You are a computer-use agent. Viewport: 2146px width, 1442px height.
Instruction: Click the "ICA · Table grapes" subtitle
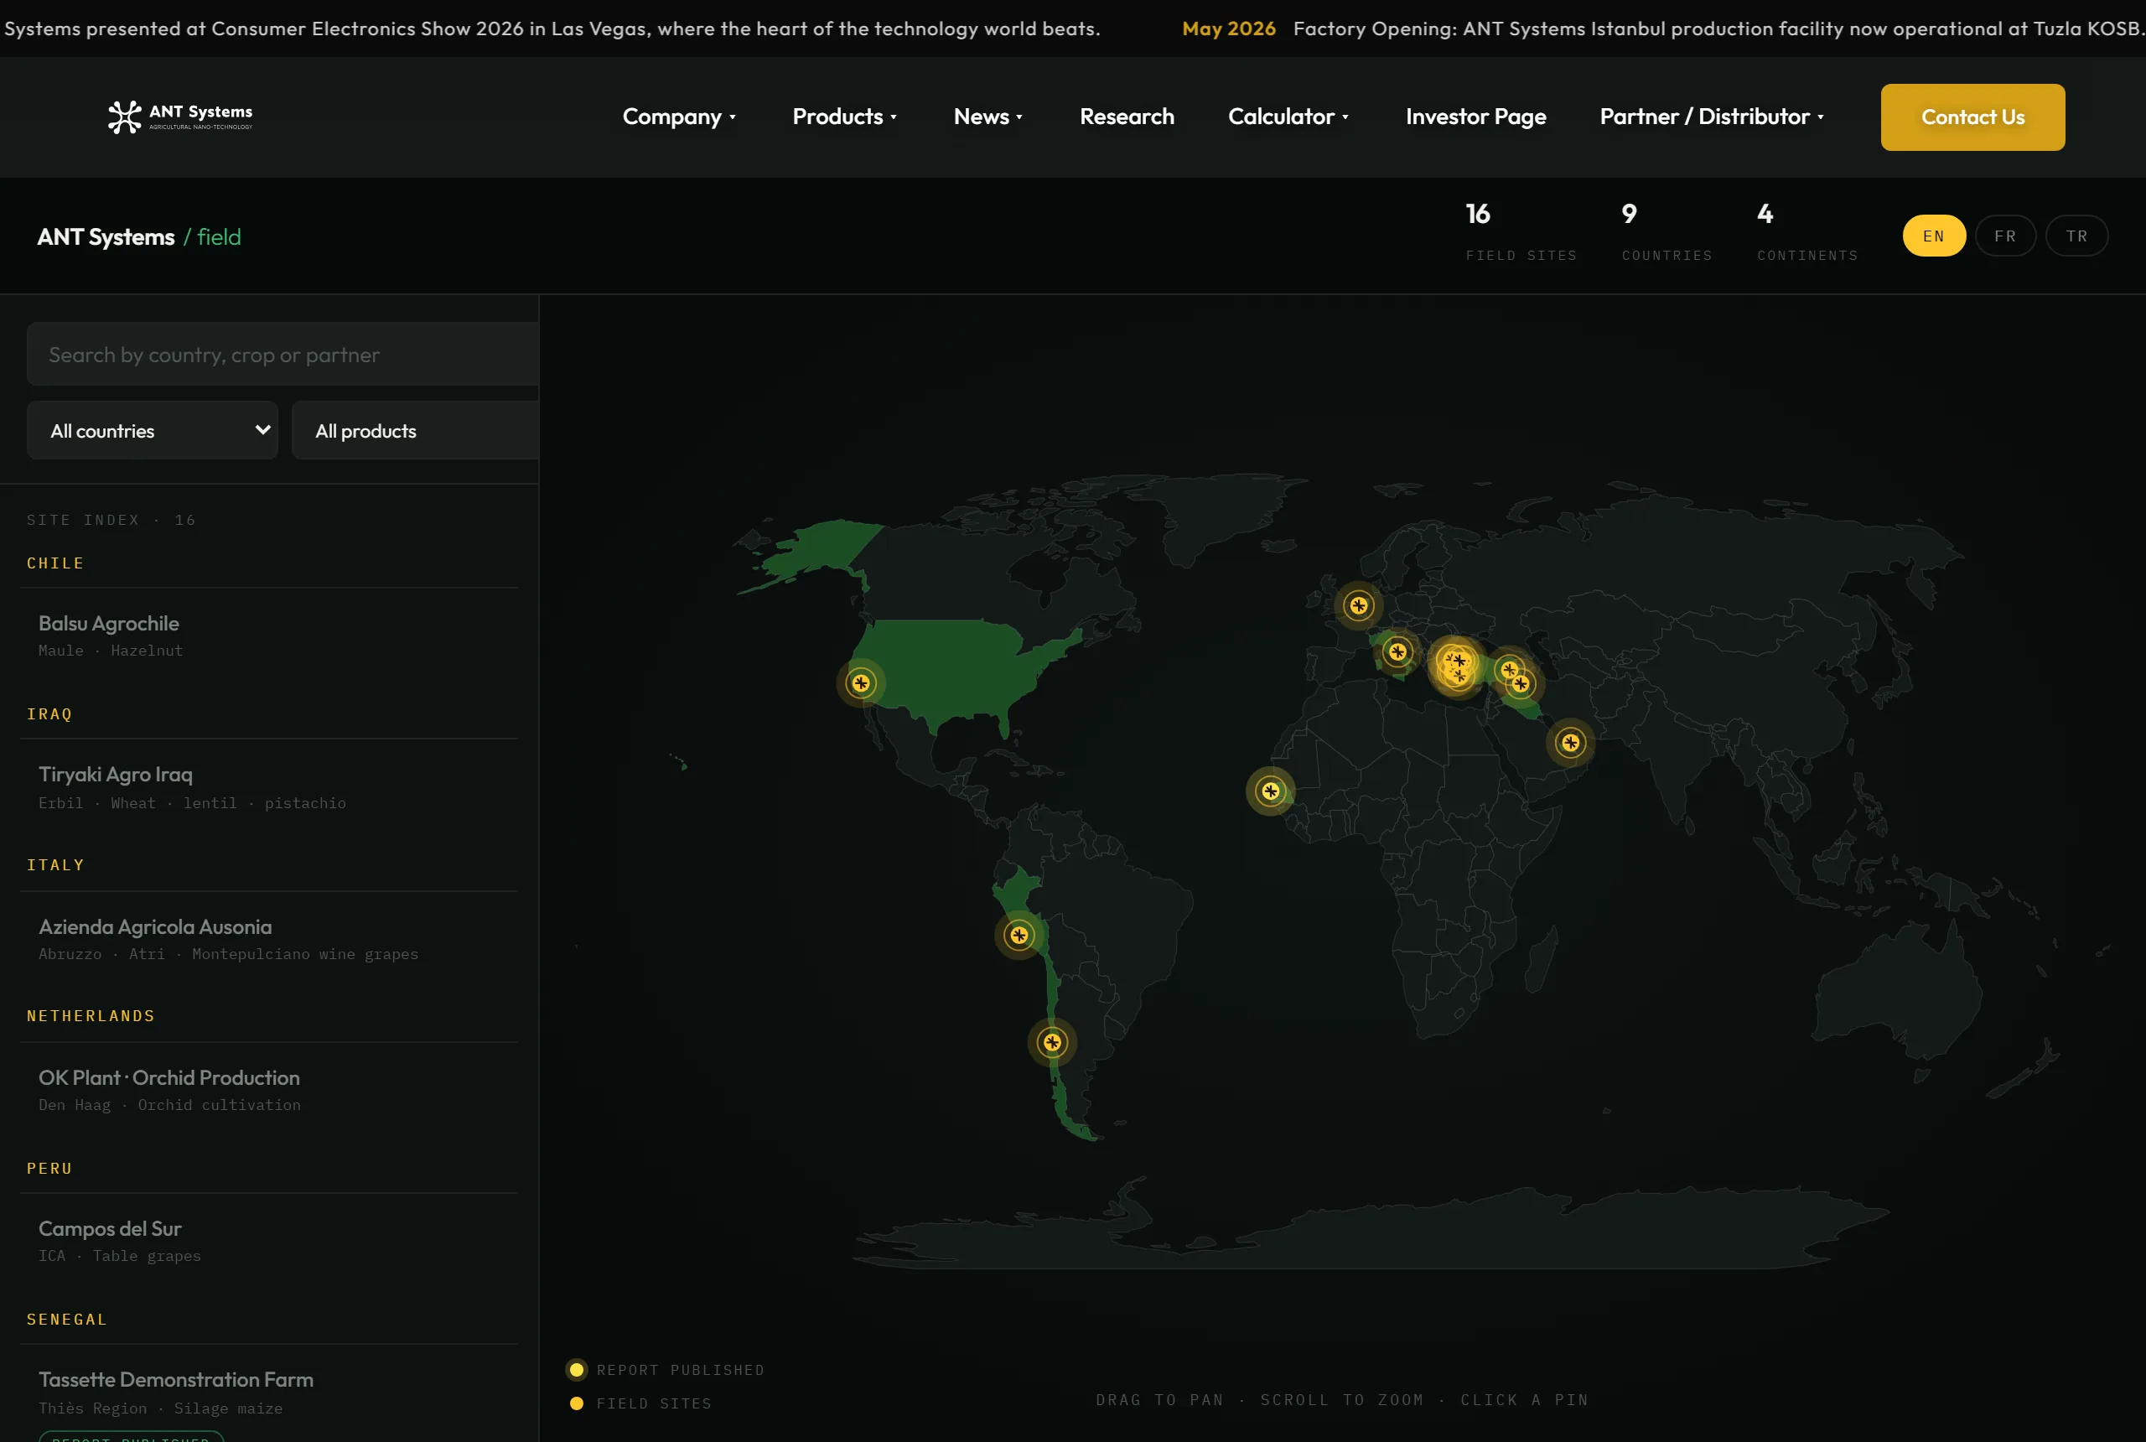pyautogui.click(x=120, y=1255)
